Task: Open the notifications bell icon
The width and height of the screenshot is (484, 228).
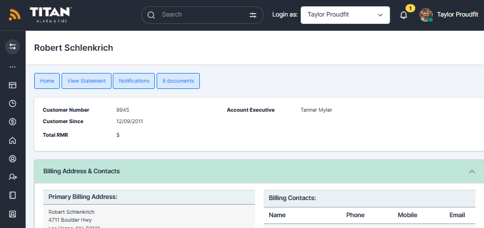Action: point(404,15)
